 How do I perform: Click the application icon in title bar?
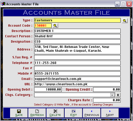(x=3, y=4)
